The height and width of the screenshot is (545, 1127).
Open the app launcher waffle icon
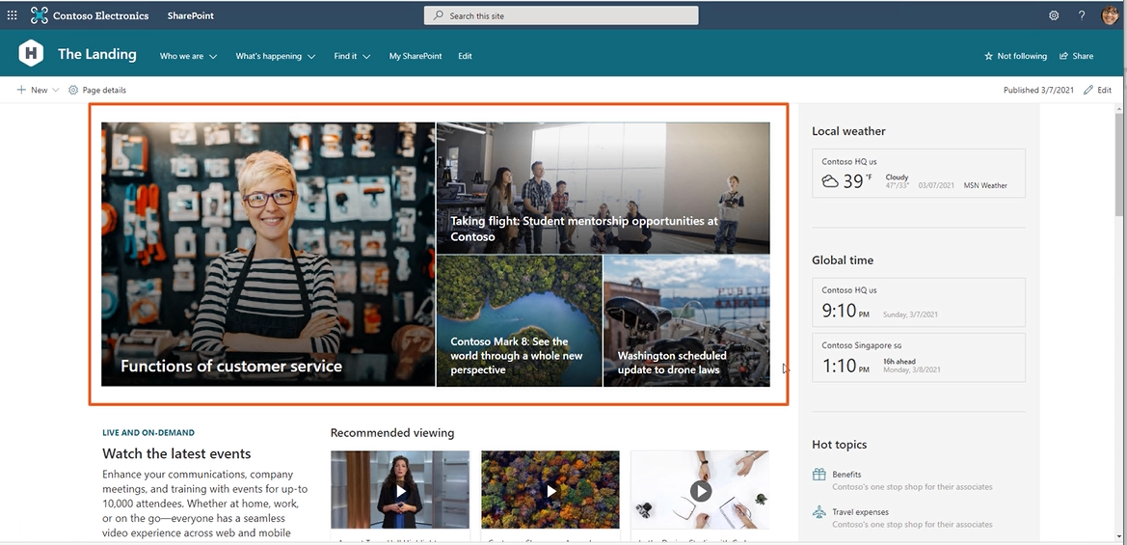[12, 15]
